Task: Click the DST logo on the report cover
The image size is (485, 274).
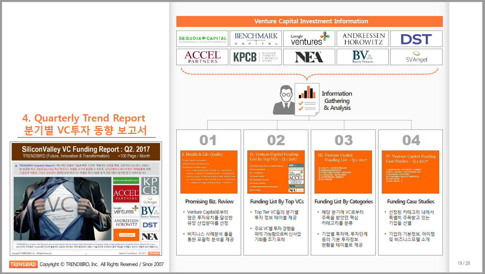Action: (150, 225)
